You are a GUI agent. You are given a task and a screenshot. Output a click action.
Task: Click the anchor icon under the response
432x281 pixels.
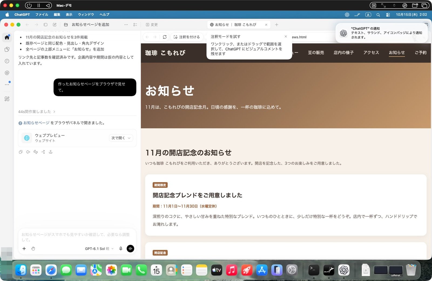(x=50, y=152)
